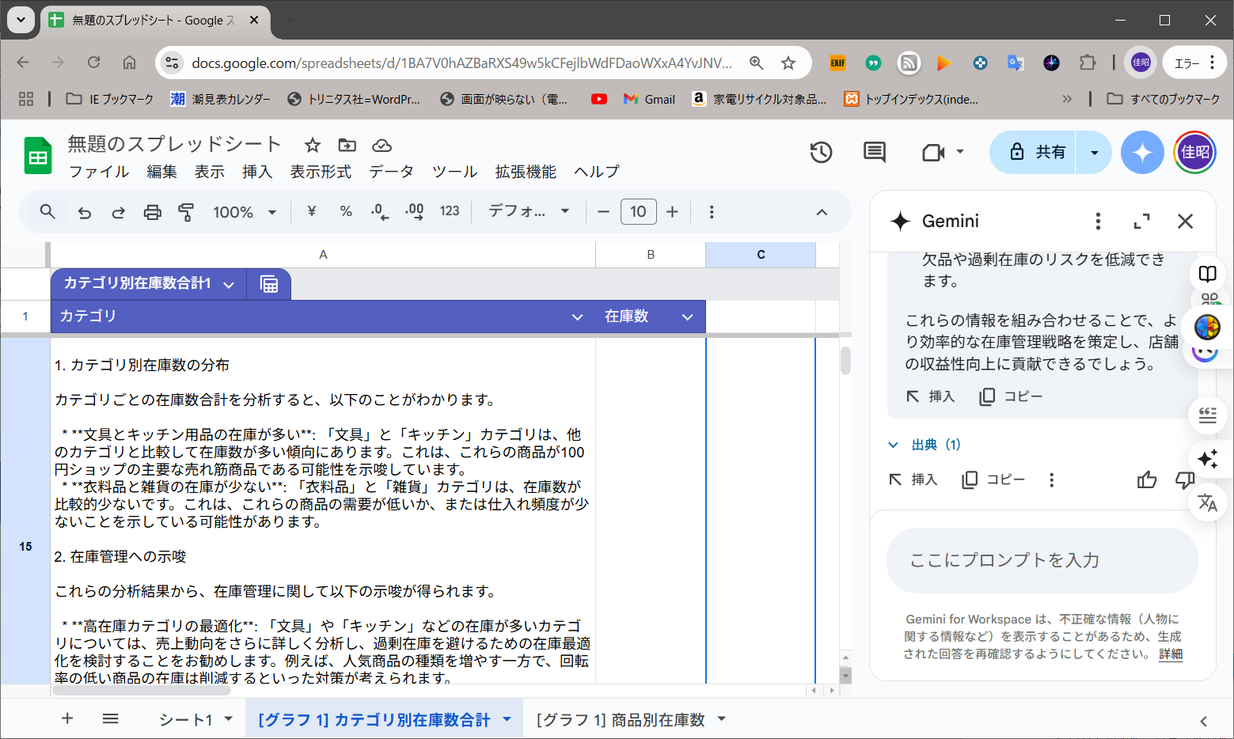Open the ツール menu
The image size is (1234, 739).
point(454,172)
